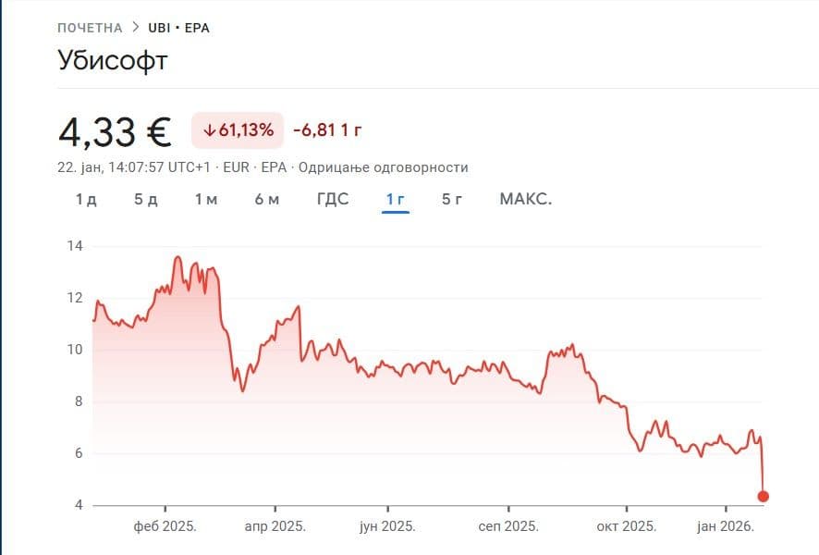
Task: Select the ГДС year-to-date tab
Action: coord(333,199)
